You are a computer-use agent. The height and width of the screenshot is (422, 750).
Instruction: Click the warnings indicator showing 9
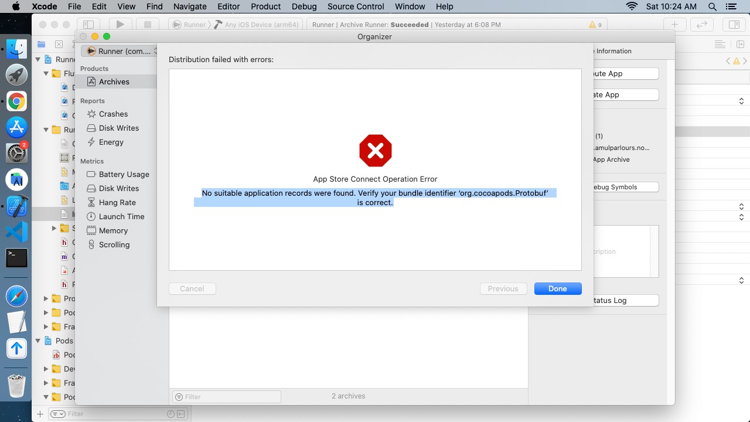[x=595, y=25]
